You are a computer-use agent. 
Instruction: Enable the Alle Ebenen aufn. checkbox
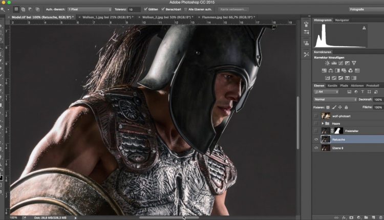click(186, 9)
